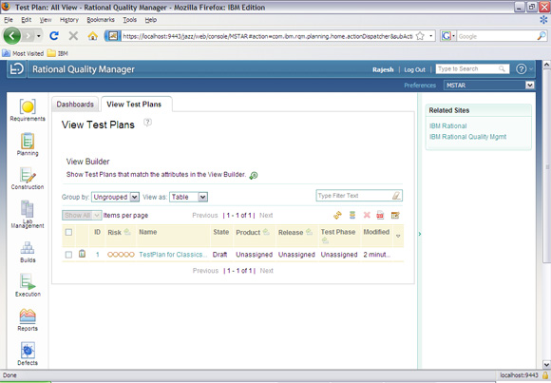Viewport: 551px width, 383px height.
Task: Open IBM Rational related site link
Action: 448,125
